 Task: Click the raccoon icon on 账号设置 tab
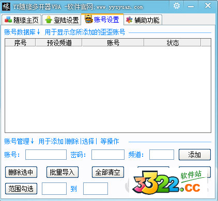pyautogui.click(x=89, y=19)
